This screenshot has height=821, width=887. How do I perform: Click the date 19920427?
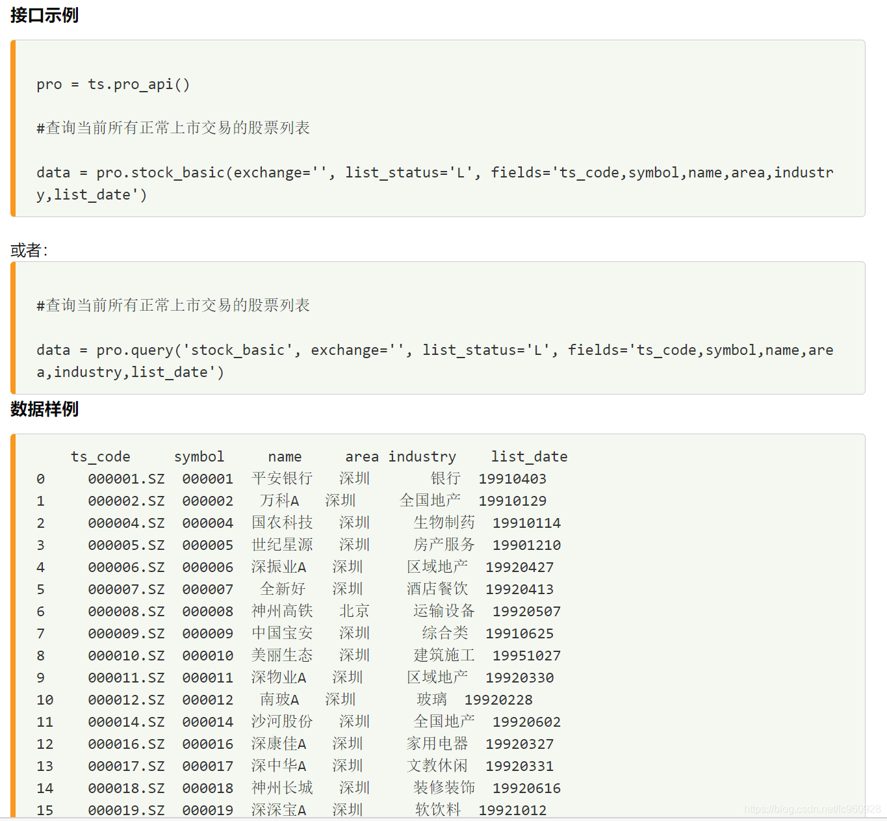pos(520,567)
